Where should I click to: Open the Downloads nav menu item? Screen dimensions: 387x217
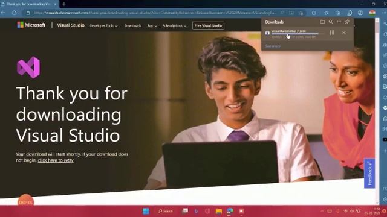pos(133,25)
